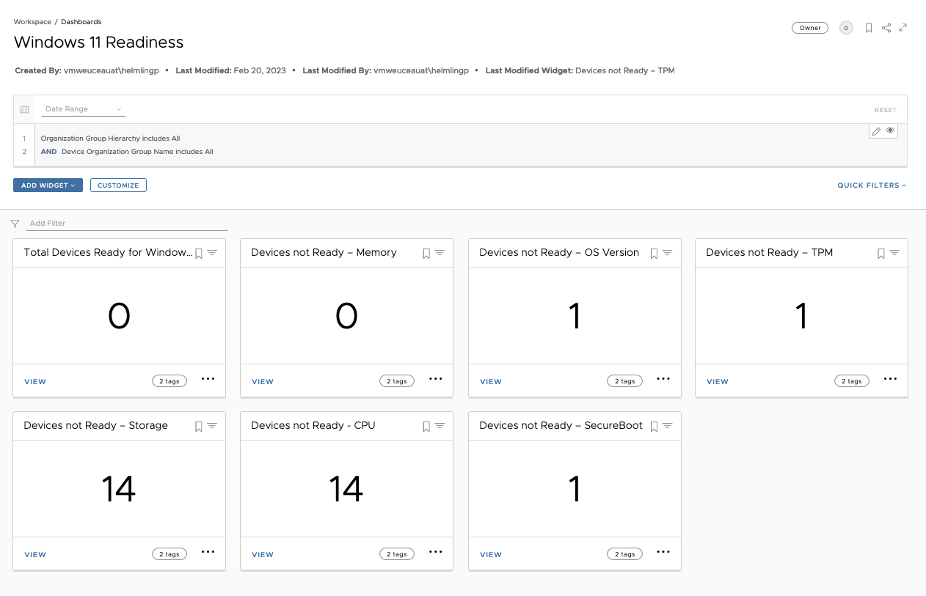Click the calendar icon beside Date Range

click(24, 109)
